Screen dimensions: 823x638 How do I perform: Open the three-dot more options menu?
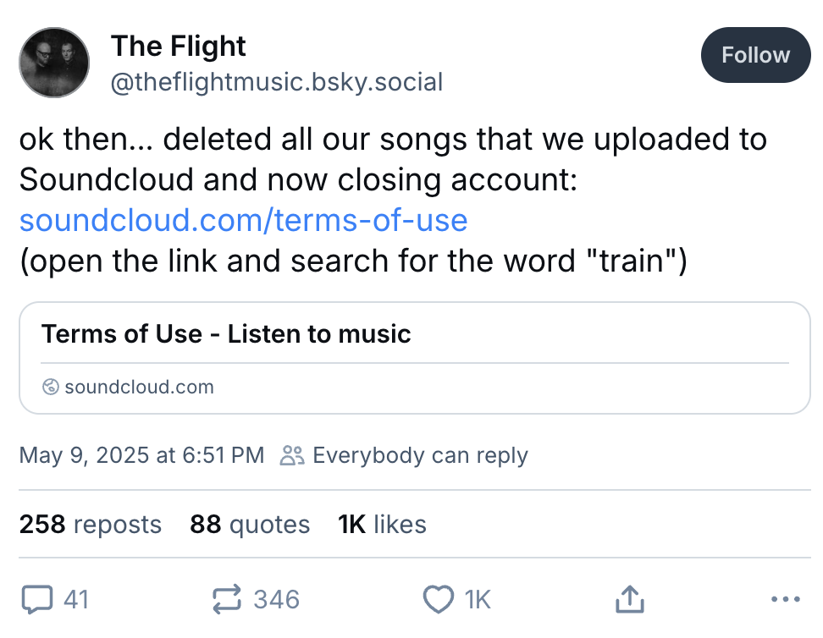pyautogui.click(x=786, y=600)
